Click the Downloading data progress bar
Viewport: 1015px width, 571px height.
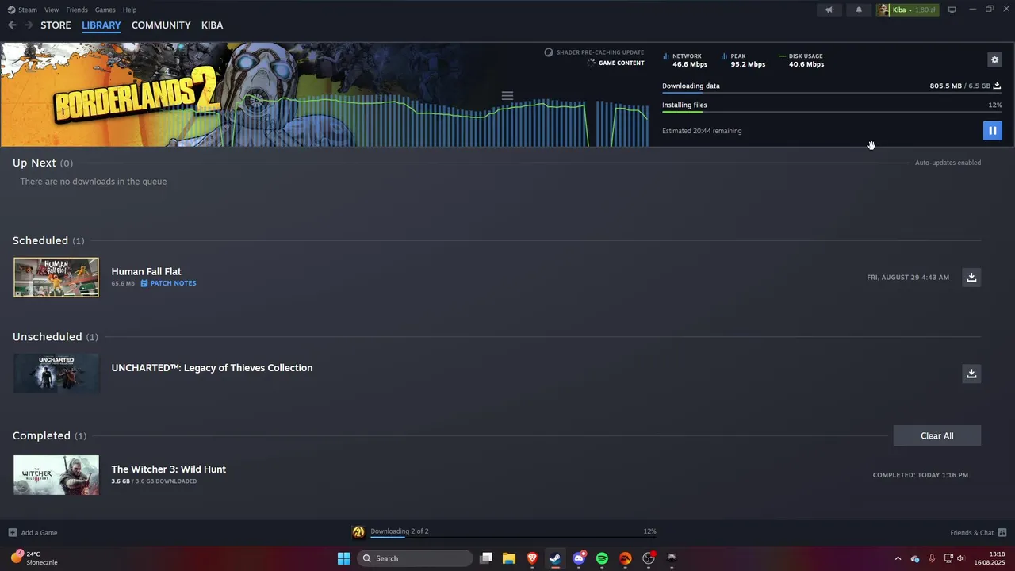tap(832, 93)
